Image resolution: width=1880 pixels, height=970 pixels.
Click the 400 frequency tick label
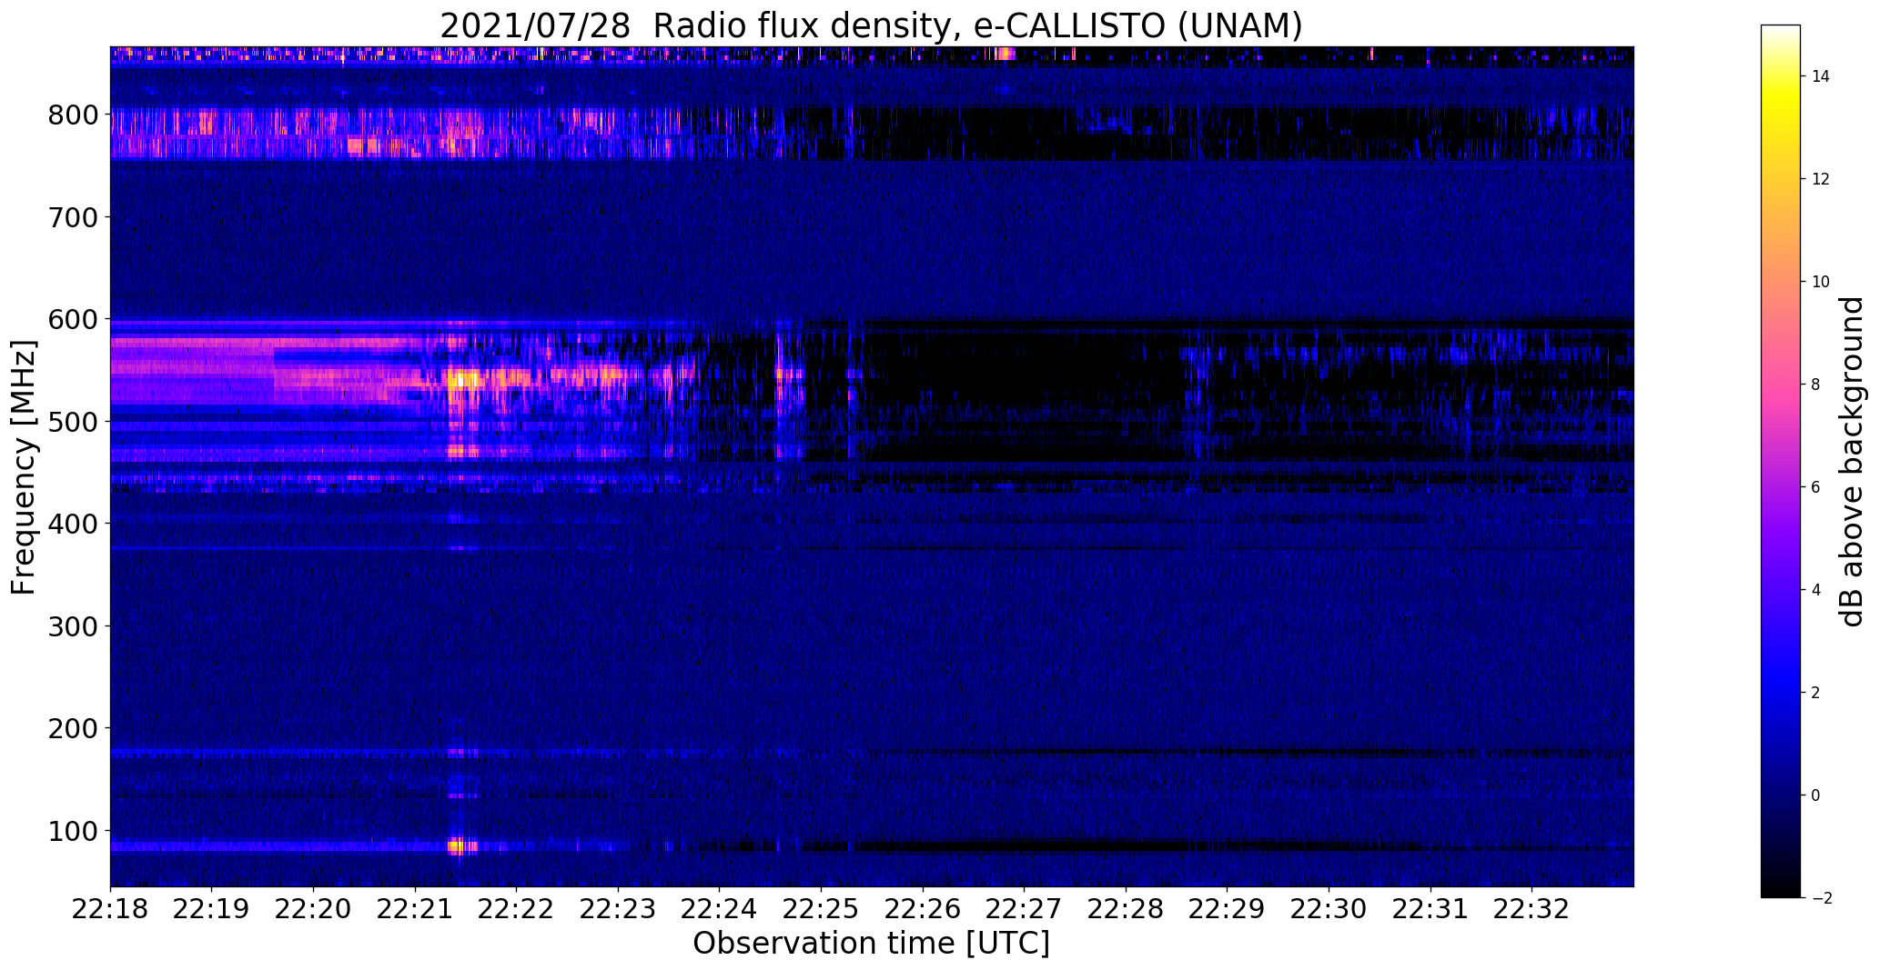click(x=74, y=524)
